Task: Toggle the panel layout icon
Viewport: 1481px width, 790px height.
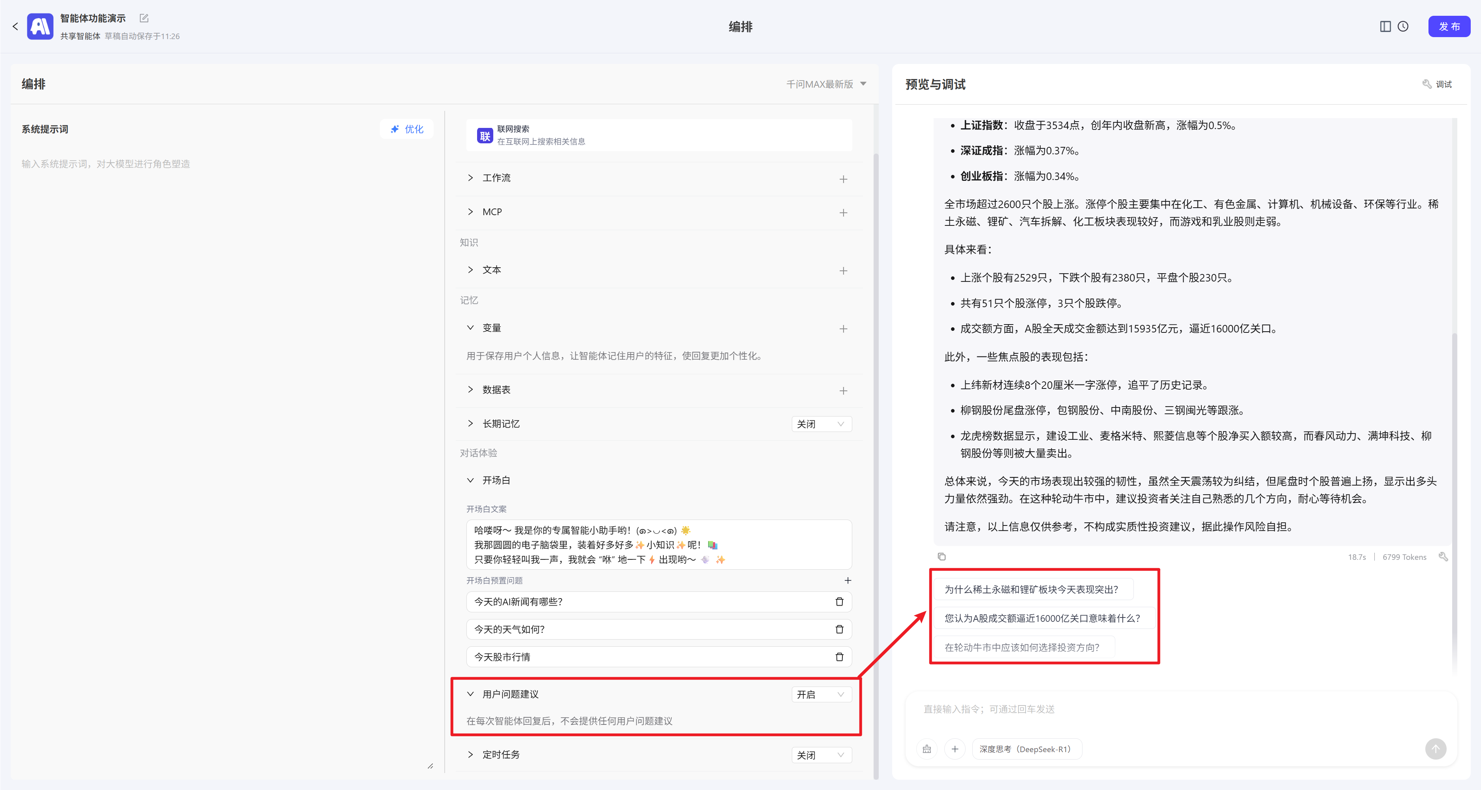Action: pyautogui.click(x=1385, y=26)
